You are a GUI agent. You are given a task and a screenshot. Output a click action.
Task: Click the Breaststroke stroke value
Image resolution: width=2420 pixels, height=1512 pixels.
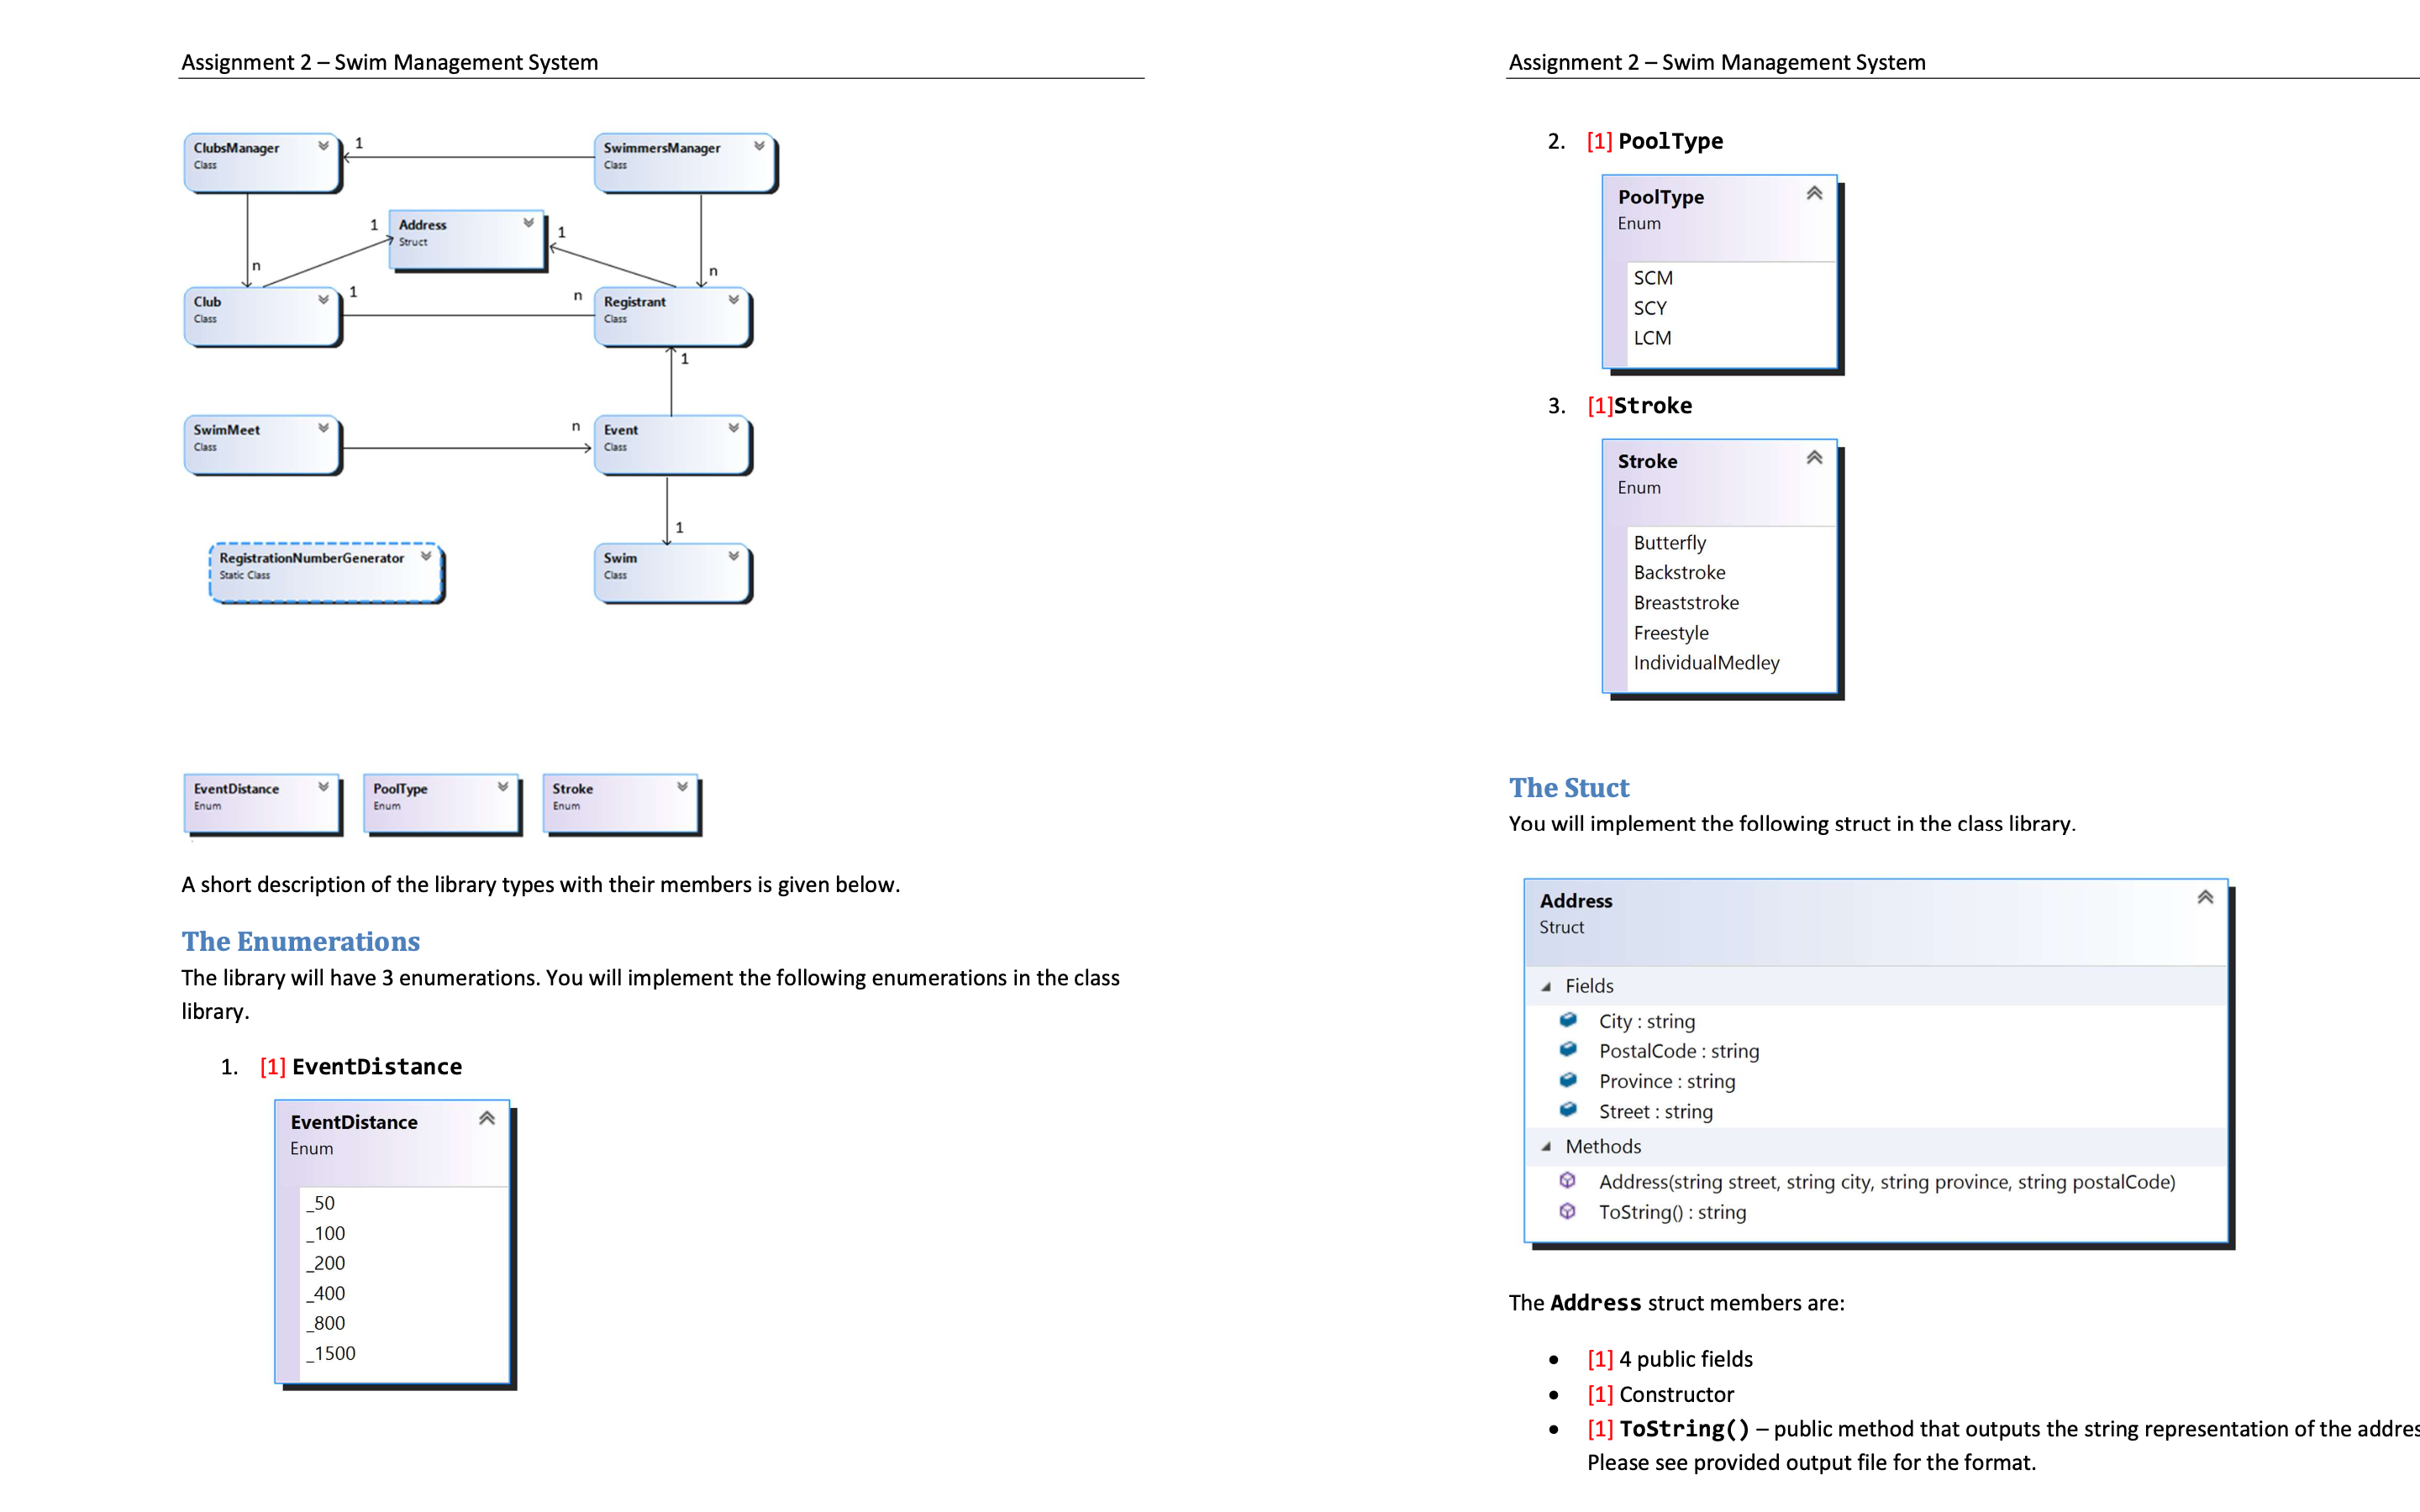pos(1686,602)
